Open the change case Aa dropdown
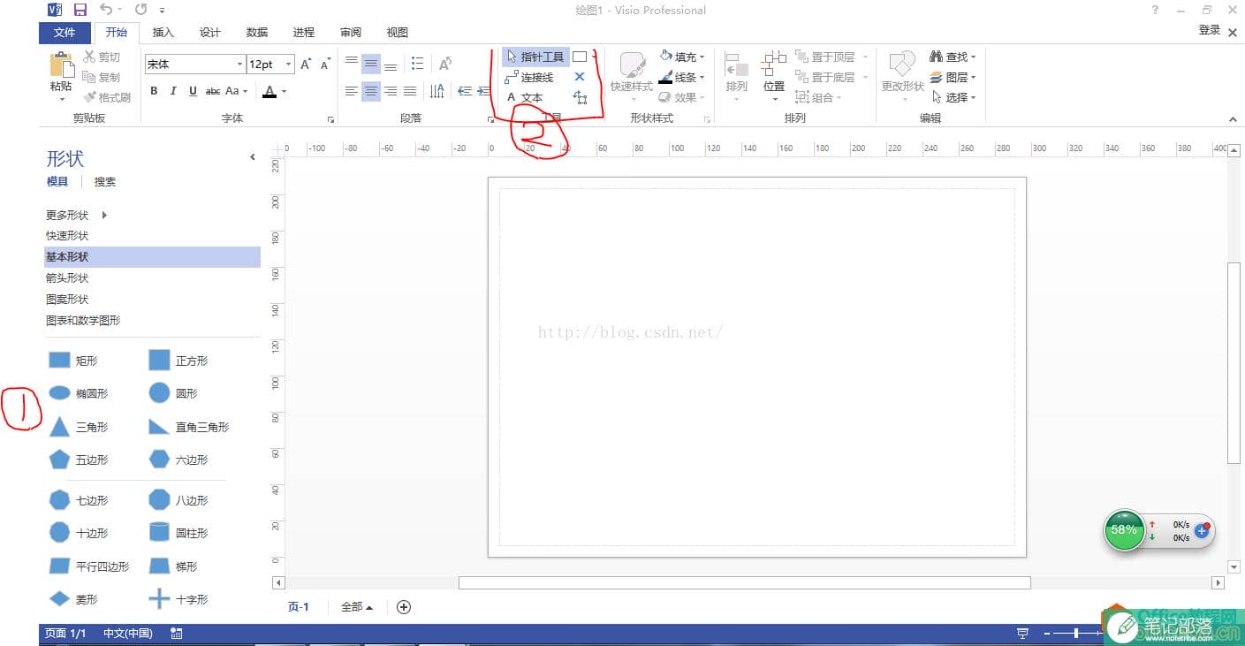1245x646 pixels. click(x=237, y=91)
